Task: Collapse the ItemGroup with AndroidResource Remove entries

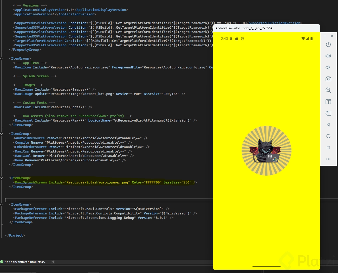Action: click(2, 134)
